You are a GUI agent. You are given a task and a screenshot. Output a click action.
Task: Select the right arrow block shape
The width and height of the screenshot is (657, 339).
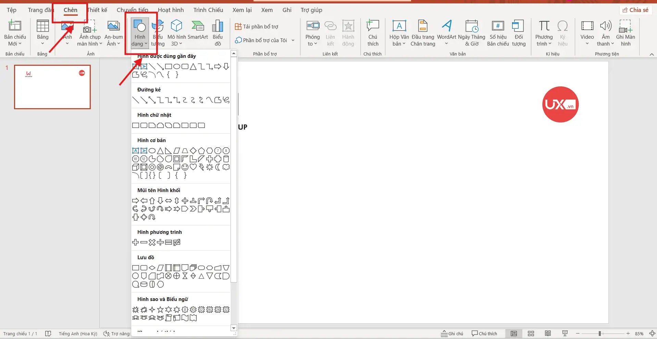[x=135, y=201]
